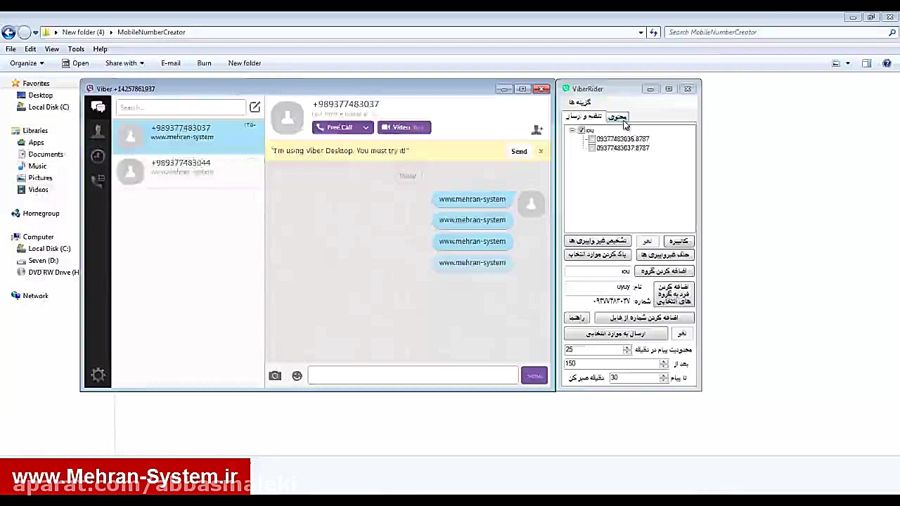Screen dimensions: 900x506
Task: Adjust the stepper showing 150
Action: [664, 363]
